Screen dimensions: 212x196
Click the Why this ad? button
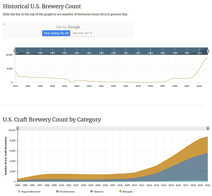tap(82, 33)
